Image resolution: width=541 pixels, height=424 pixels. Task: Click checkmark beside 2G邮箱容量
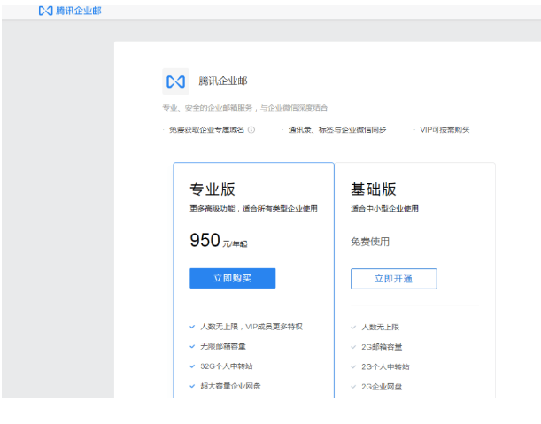click(353, 347)
